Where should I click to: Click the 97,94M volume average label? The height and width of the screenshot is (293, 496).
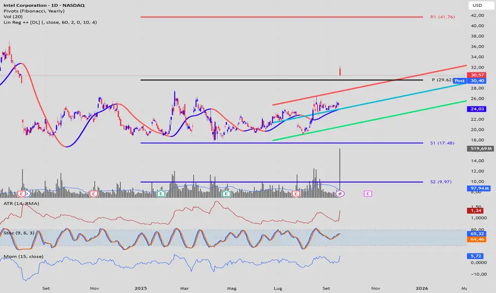(x=479, y=189)
